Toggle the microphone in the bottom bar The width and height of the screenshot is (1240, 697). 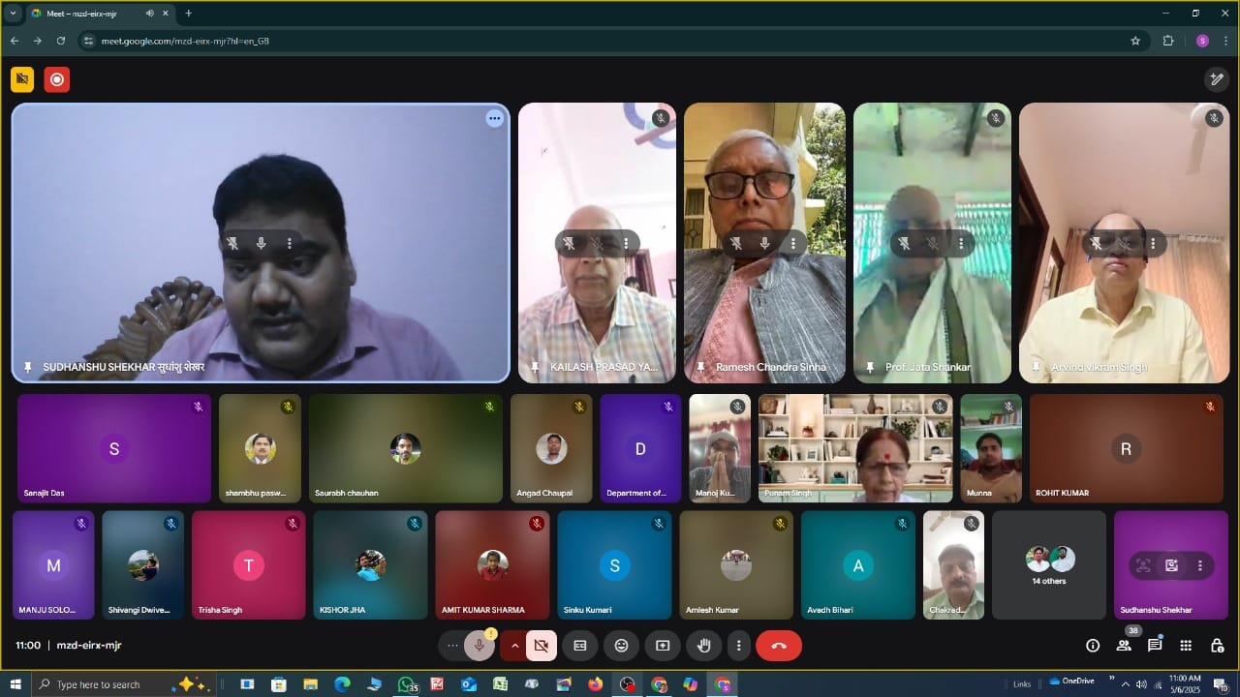pos(479,646)
